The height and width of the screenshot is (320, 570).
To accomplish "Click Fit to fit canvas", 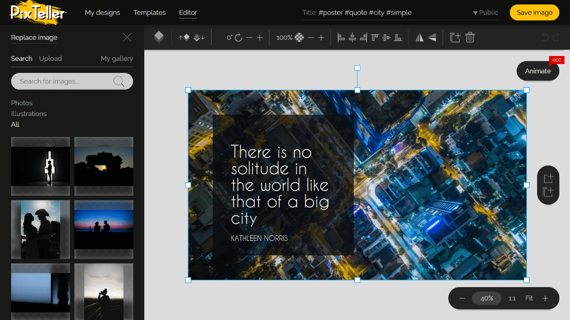I will 529,298.
